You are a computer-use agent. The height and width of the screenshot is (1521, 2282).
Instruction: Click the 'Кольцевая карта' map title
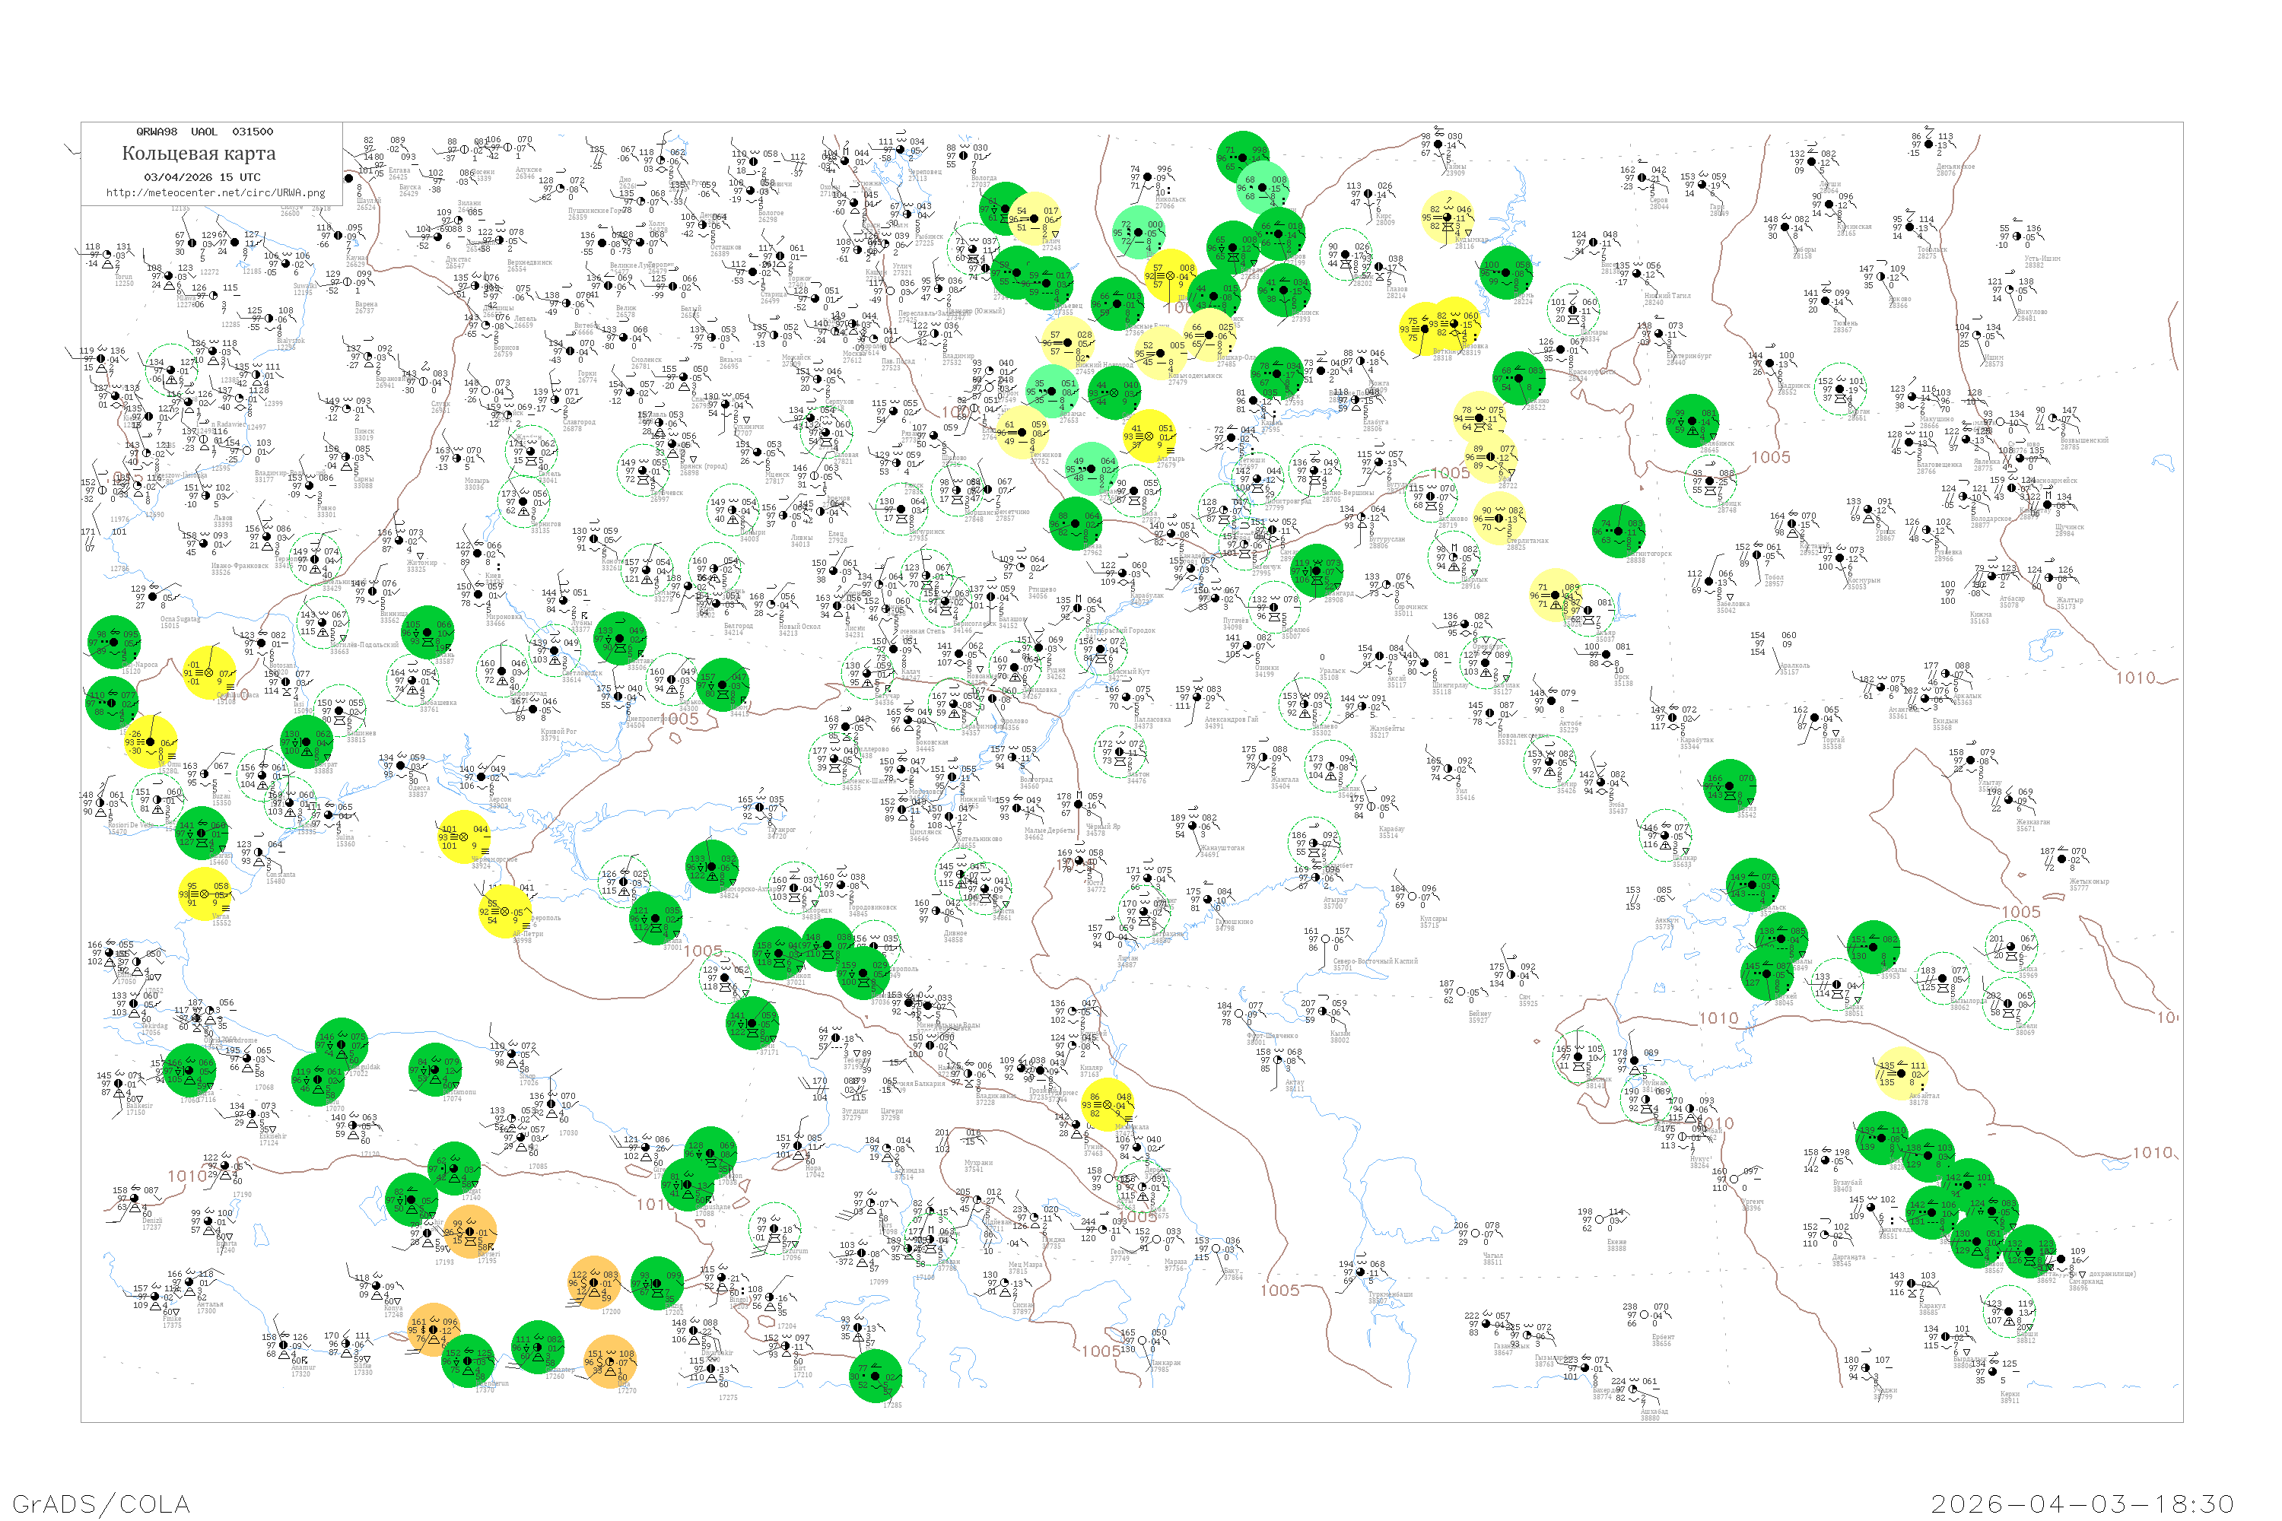point(199,154)
